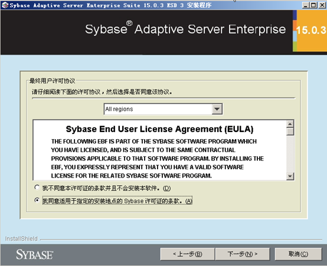Close the Sybase installer window
The height and width of the screenshot is (266, 327).
click(x=322, y=5)
